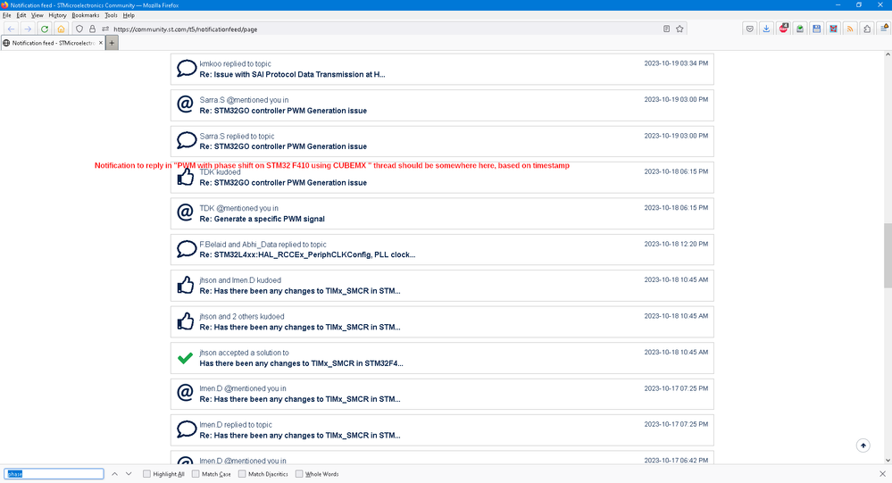Click the vertical page scrollbar thumb
This screenshot has width=892, height=483.
(x=888, y=256)
